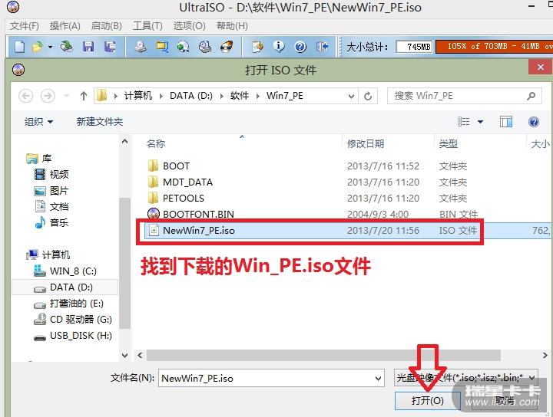Go forward with the right arrow button
The height and width of the screenshot is (417, 553).
(x=48, y=96)
